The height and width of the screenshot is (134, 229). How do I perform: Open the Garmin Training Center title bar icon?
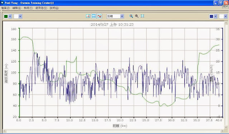click(2, 3)
